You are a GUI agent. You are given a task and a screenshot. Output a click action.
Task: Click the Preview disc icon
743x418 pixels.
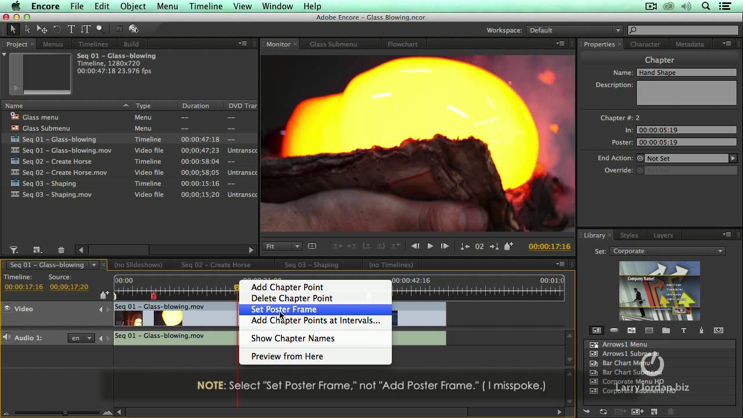(x=134, y=29)
